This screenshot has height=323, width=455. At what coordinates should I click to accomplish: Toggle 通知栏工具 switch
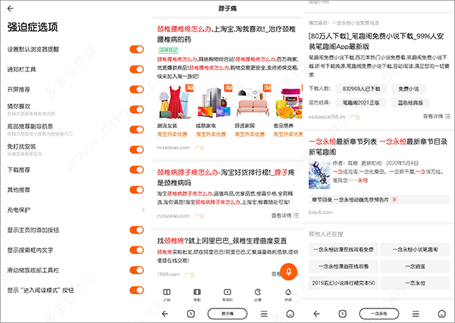[136, 69]
